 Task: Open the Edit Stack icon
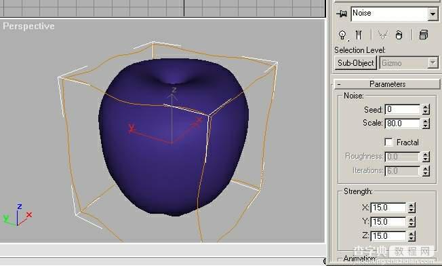pos(424,35)
